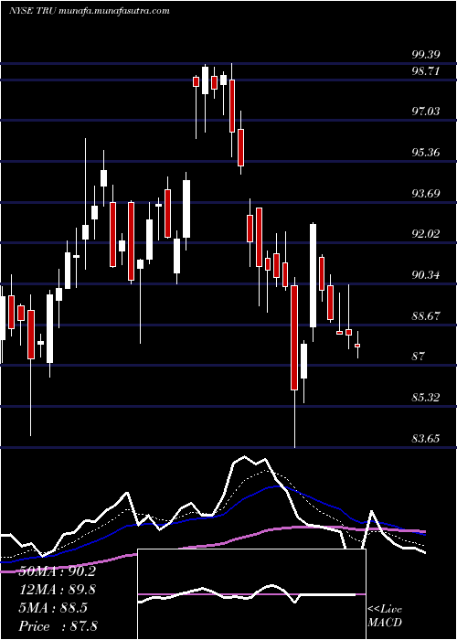Click the last small red candlestick on the right
This screenshot has height=640, width=457.
point(357,346)
